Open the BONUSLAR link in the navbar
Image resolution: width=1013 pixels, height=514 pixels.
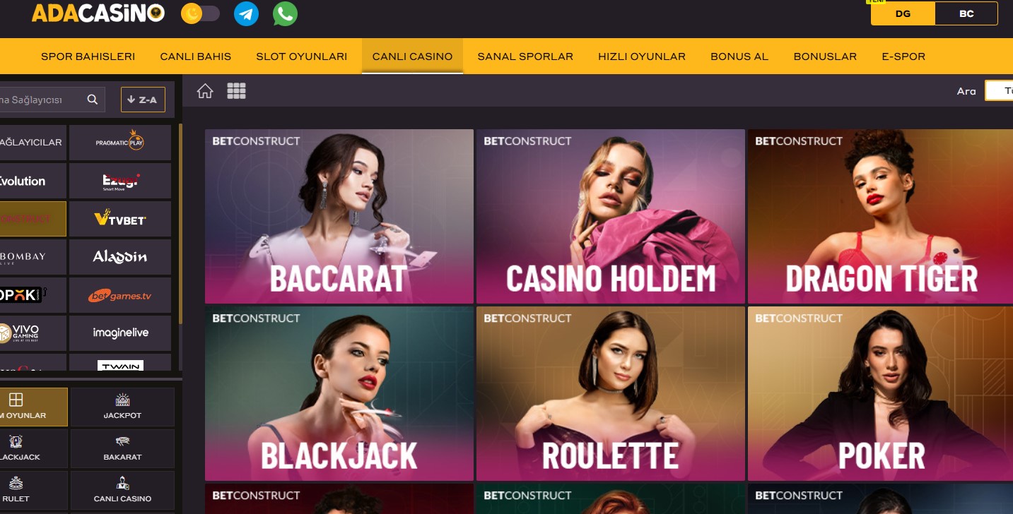click(825, 56)
